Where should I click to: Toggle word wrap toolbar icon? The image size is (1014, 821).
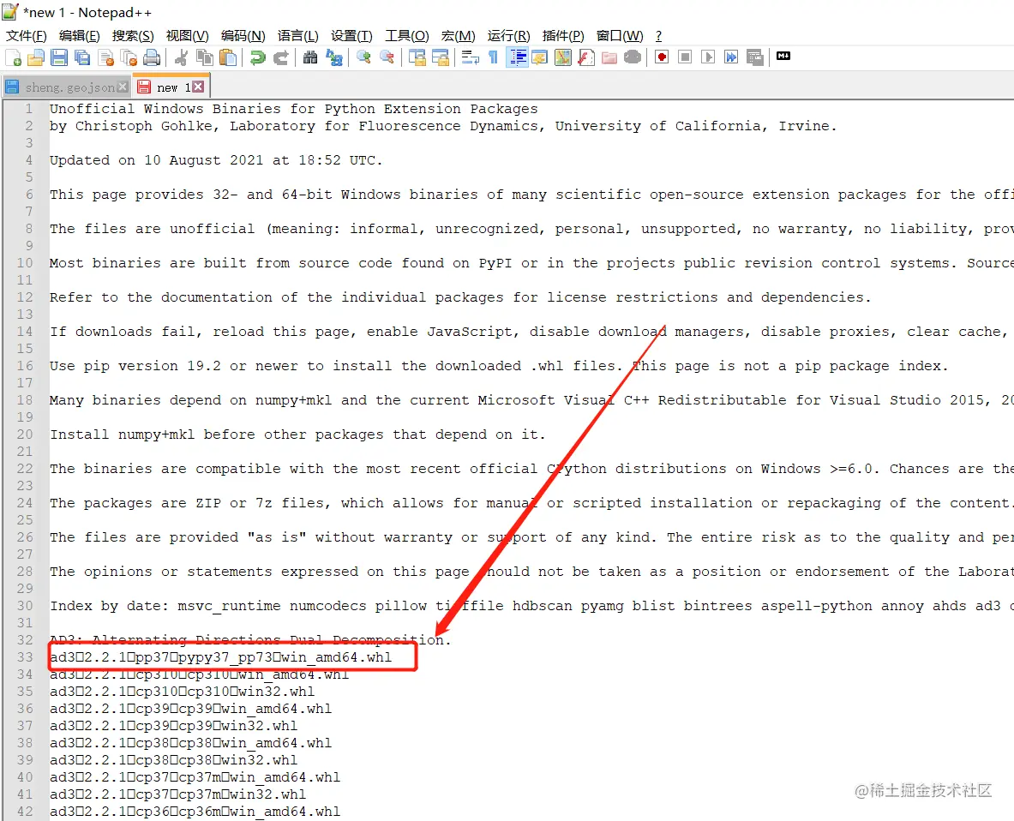point(470,57)
